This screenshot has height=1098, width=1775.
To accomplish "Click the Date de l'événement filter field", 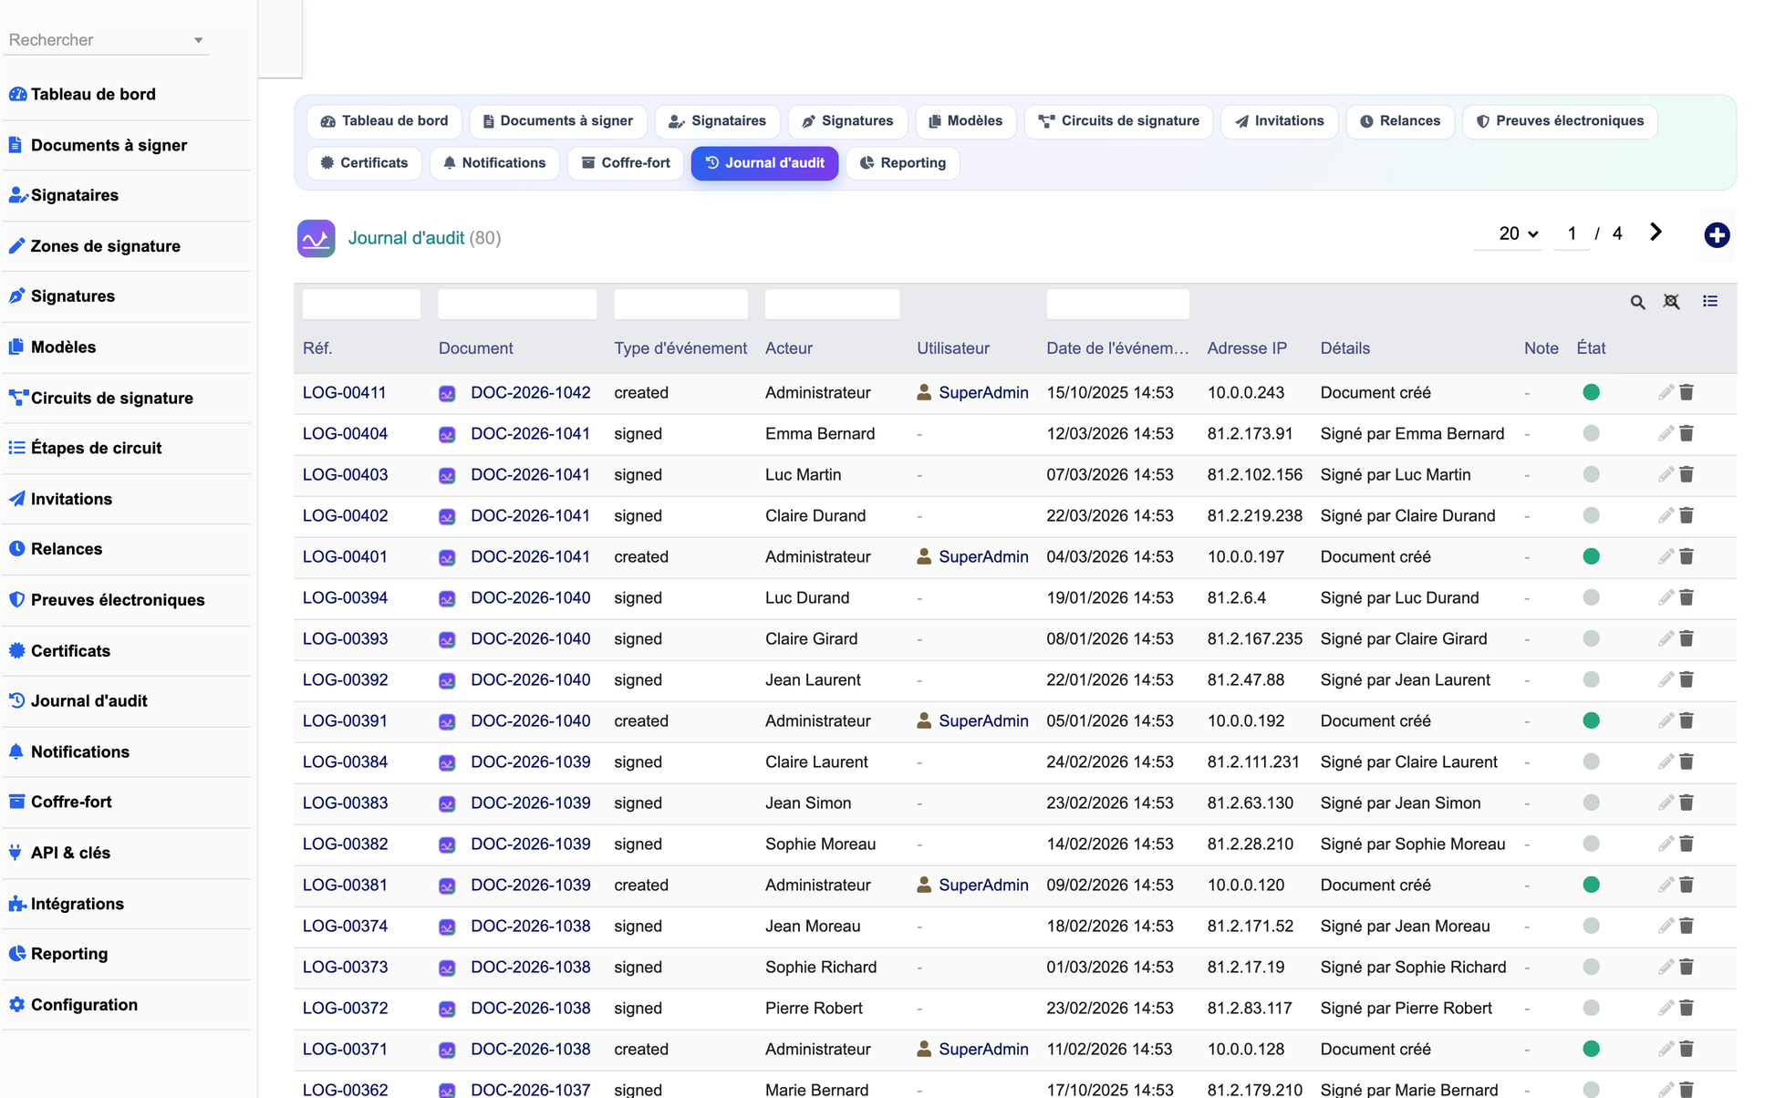I will (x=1117, y=304).
